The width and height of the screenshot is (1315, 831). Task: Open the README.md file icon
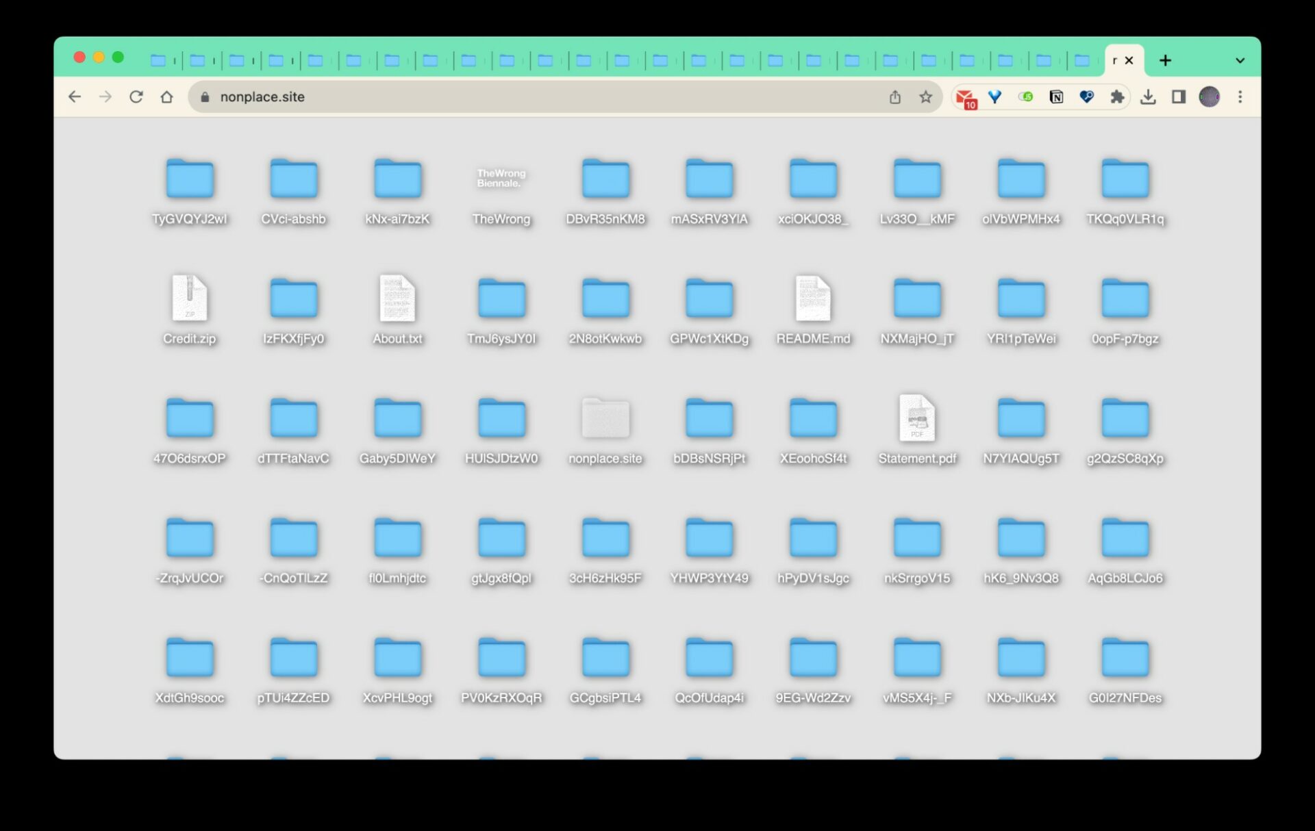(813, 298)
